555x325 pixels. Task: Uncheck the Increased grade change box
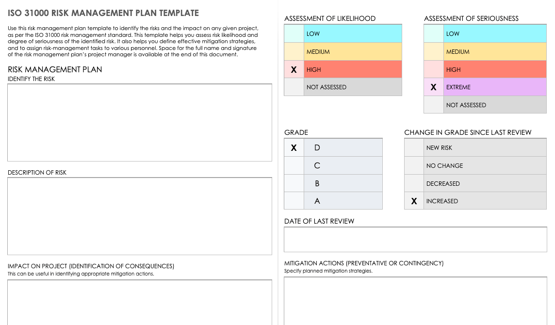414,201
